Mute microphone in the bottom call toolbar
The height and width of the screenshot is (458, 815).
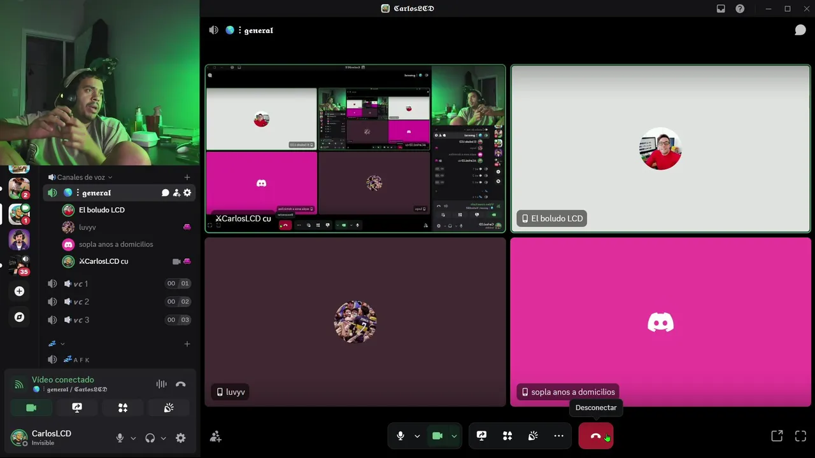(400, 436)
